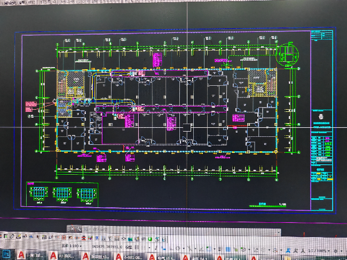Image resolution: width=347 pixels, height=260 pixels.
Task: Click the green sphere toolbar icon
Action: pos(151,239)
